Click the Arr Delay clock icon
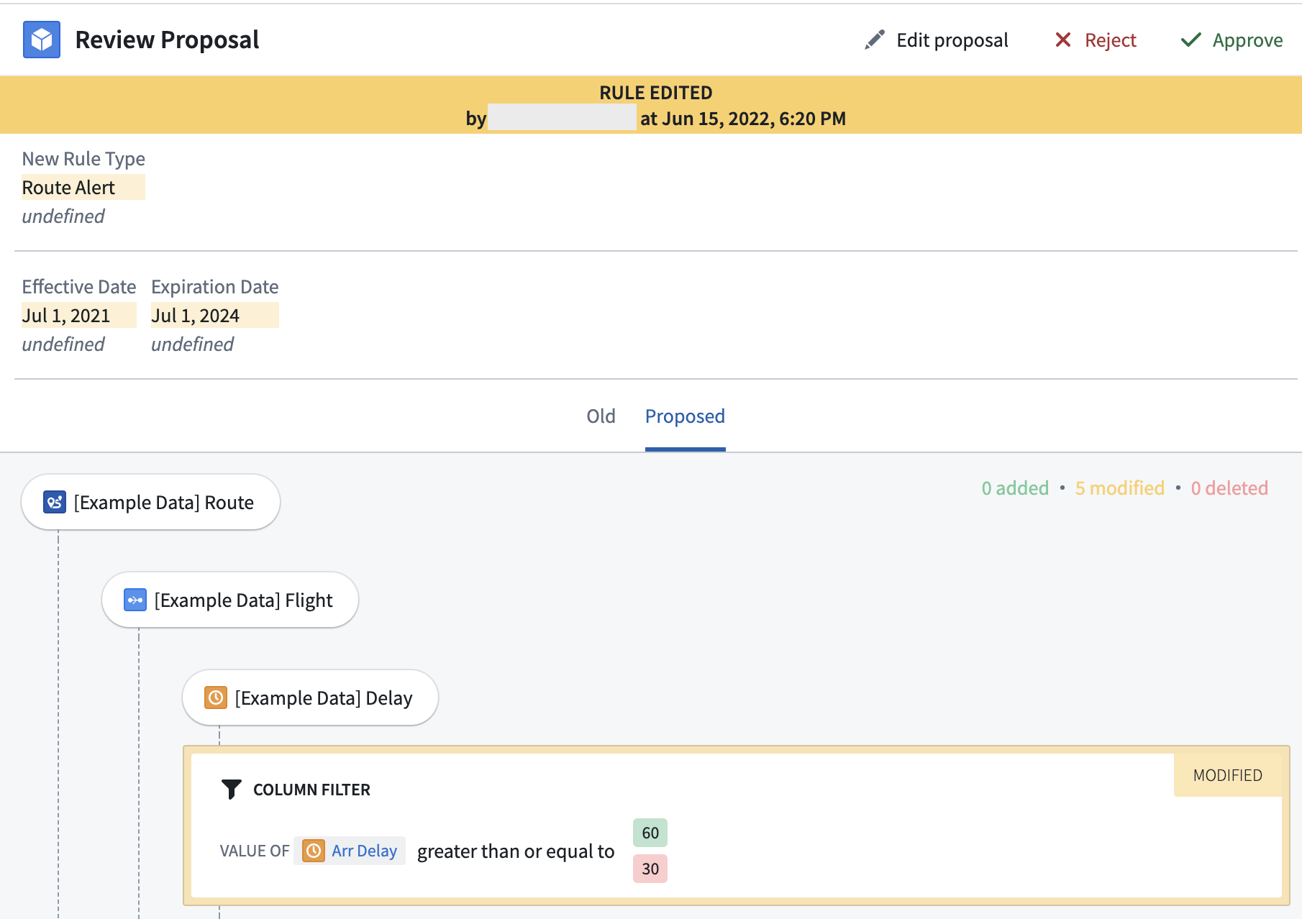 pos(314,851)
